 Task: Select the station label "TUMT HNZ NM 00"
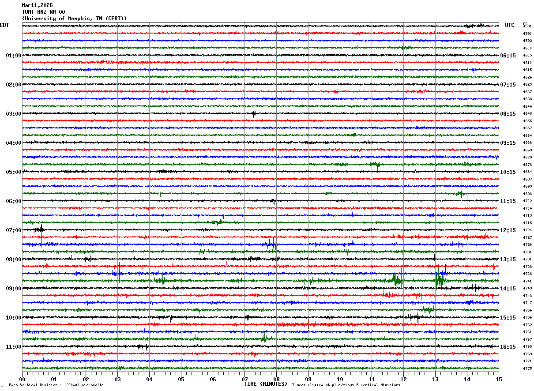pos(43,12)
